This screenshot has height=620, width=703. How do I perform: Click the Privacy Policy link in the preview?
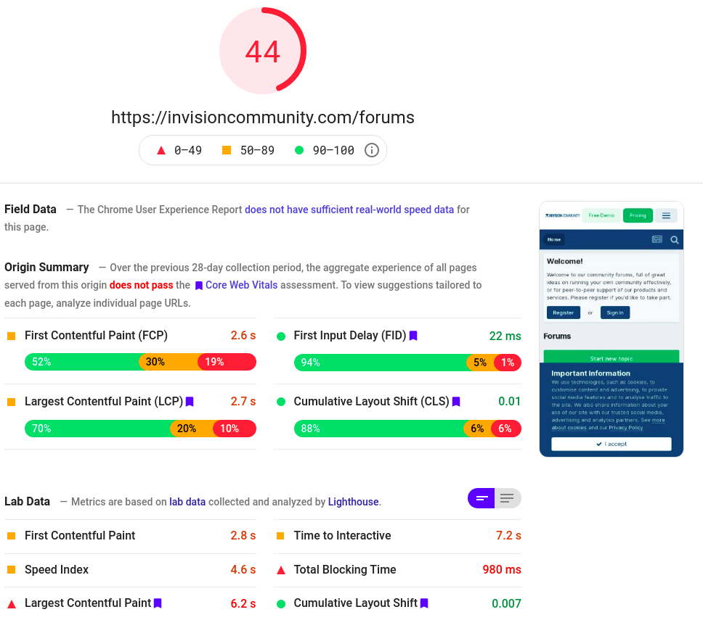626,428
